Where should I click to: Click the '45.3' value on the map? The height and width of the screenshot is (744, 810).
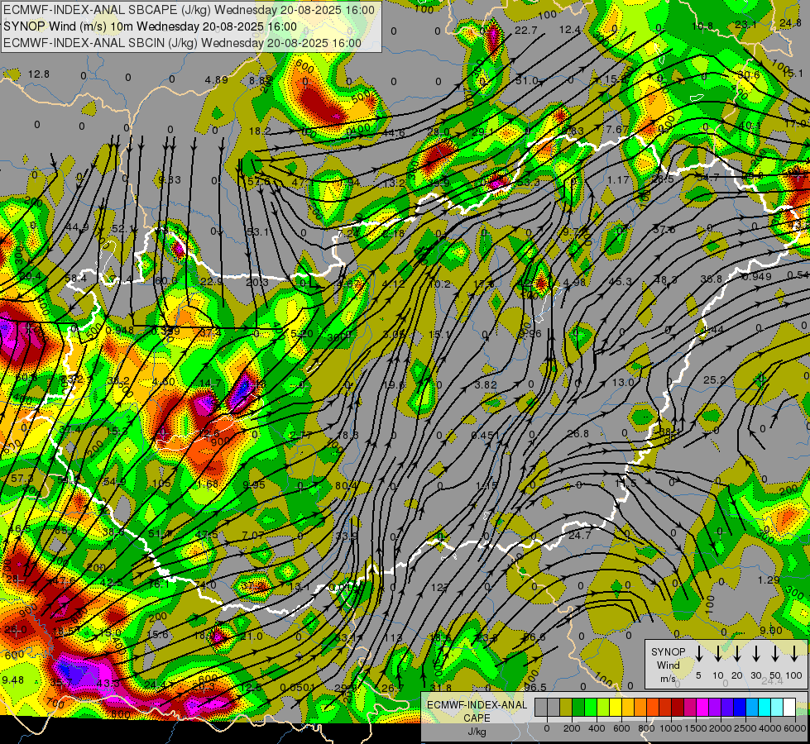[621, 281]
